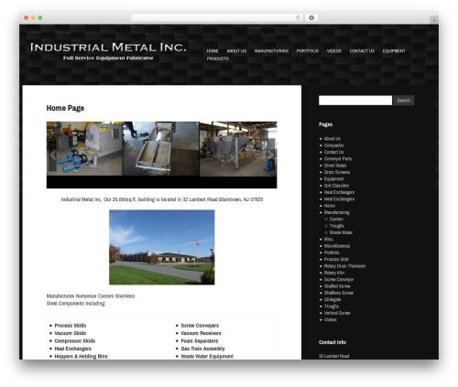Click the building exterior photo
The width and height of the screenshot is (458, 387).
162,247
